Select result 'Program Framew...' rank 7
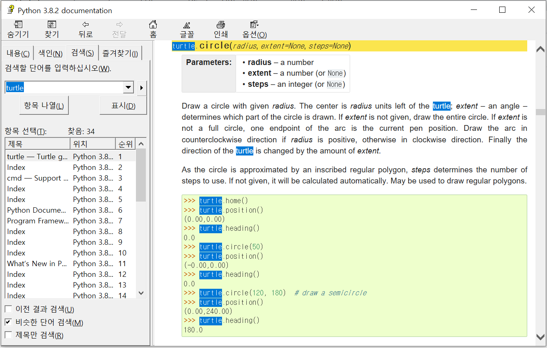Screen dimensions: 547x348 click(x=70, y=221)
